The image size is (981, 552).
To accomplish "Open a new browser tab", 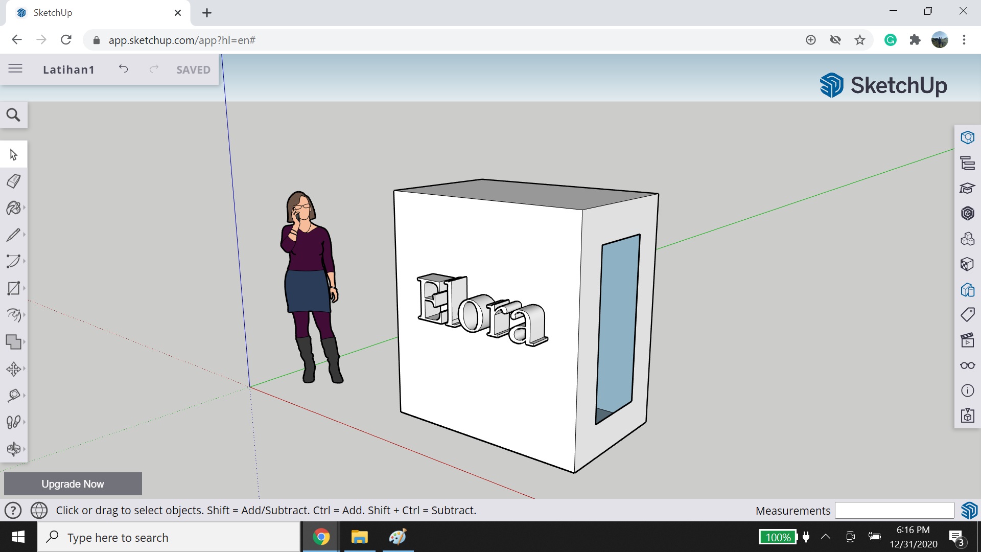I will tap(207, 13).
